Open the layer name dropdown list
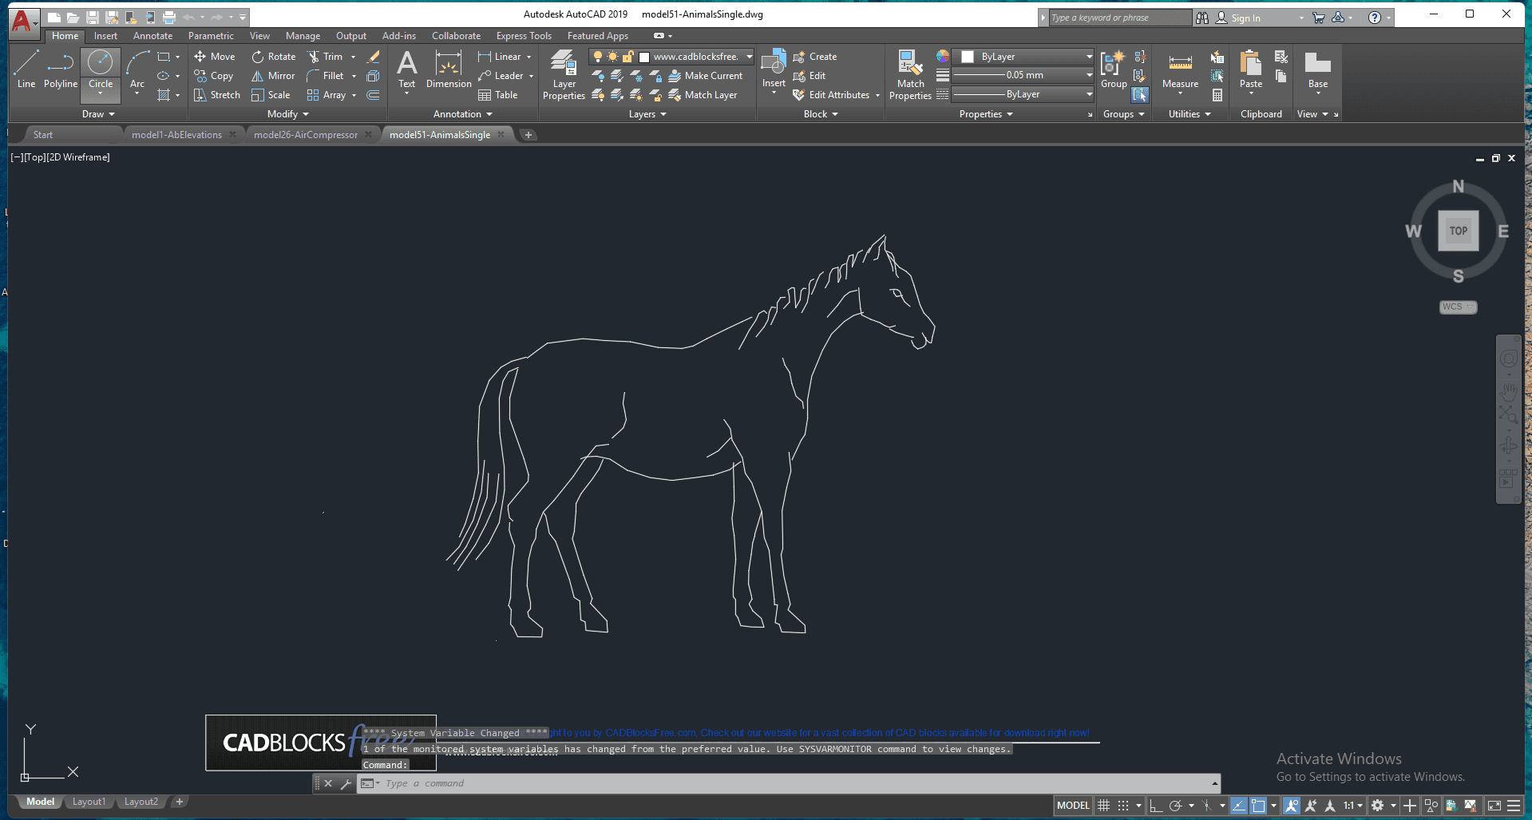Image resolution: width=1532 pixels, height=820 pixels. [749, 57]
